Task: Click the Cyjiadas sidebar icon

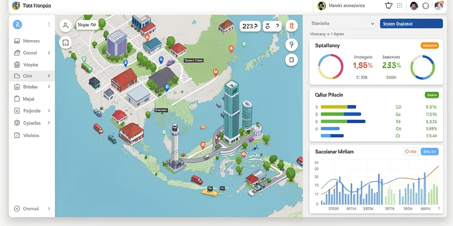Action: [x=17, y=123]
